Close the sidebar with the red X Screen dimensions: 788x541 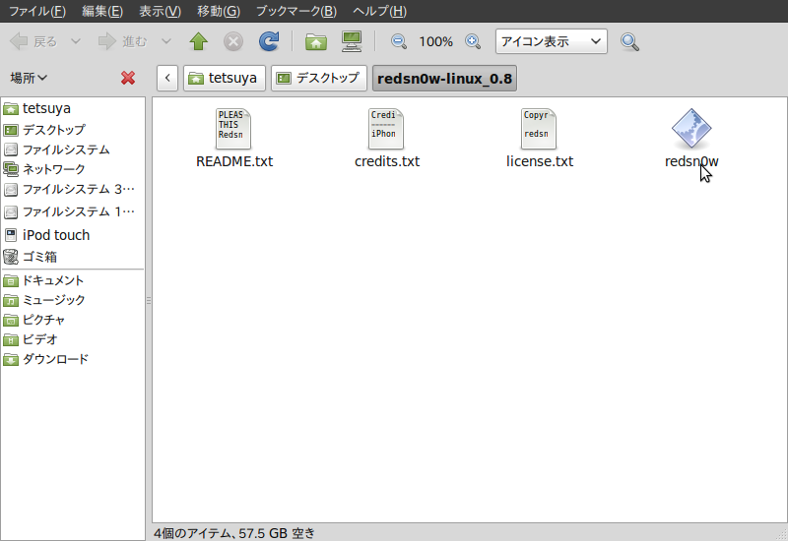tap(128, 78)
